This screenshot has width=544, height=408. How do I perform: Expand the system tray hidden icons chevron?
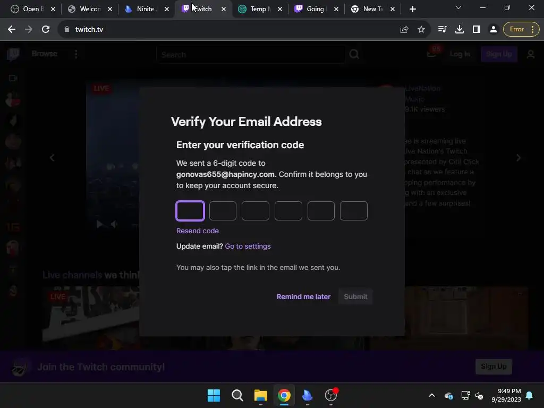coord(431,395)
